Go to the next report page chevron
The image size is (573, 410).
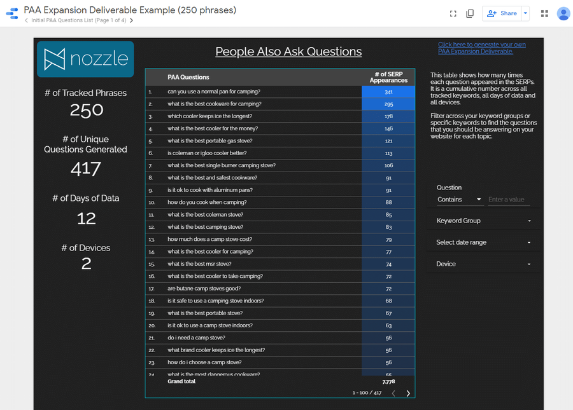(x=131, y=20)
